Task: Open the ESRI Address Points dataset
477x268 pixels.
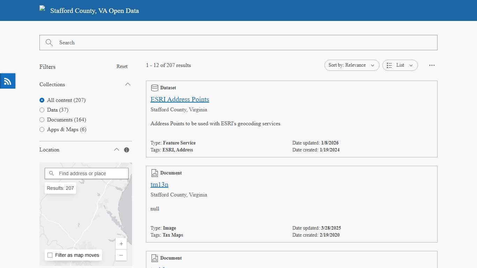Action: pyautogui.click(x=179, y=99)
